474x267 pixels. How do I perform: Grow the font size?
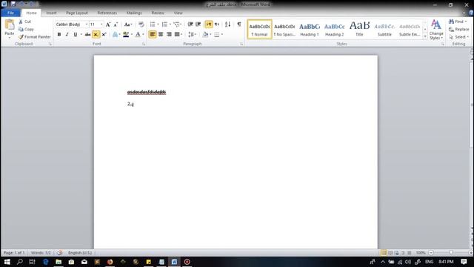[x=108, y=24]
